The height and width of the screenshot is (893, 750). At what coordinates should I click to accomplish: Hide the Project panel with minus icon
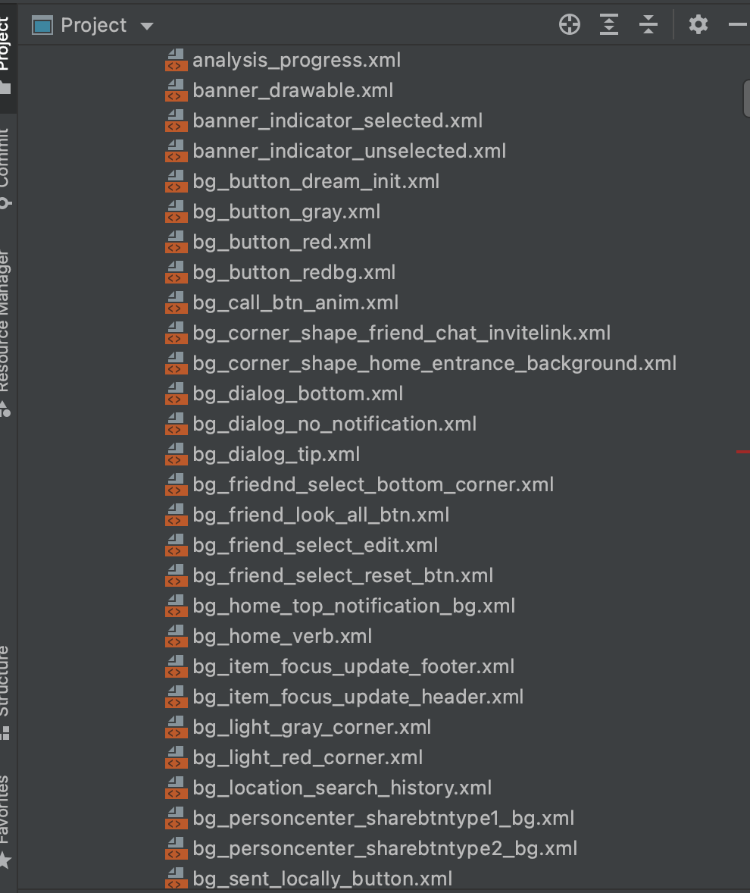[x=738, y=24]
